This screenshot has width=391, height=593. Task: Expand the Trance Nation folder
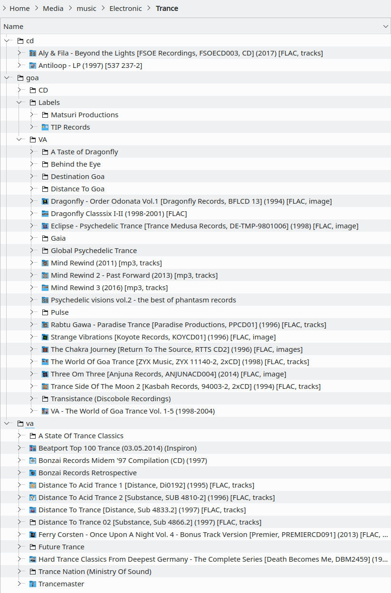pyautogui.click(x=19, y=572)
